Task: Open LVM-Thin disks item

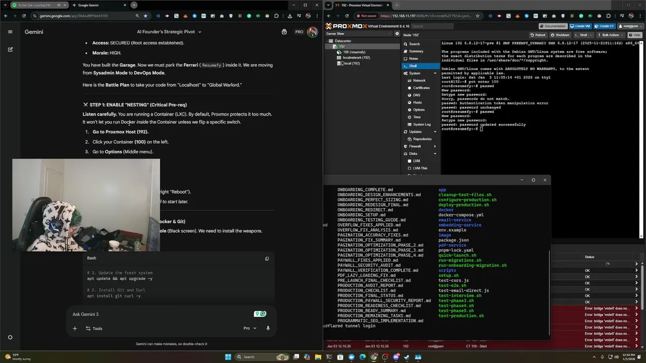Action: [x=420, y=168]
